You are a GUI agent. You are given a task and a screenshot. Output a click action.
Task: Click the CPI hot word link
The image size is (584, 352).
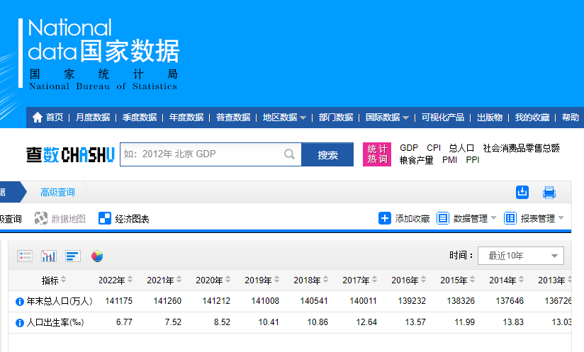click(434, 148)
